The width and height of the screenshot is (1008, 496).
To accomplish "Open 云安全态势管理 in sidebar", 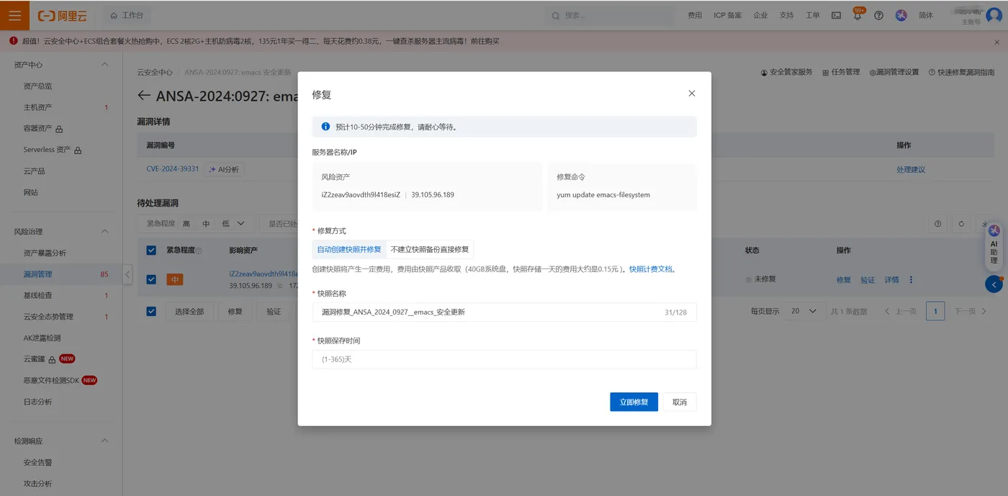I will pyautogui.click(x=48, y=317).
